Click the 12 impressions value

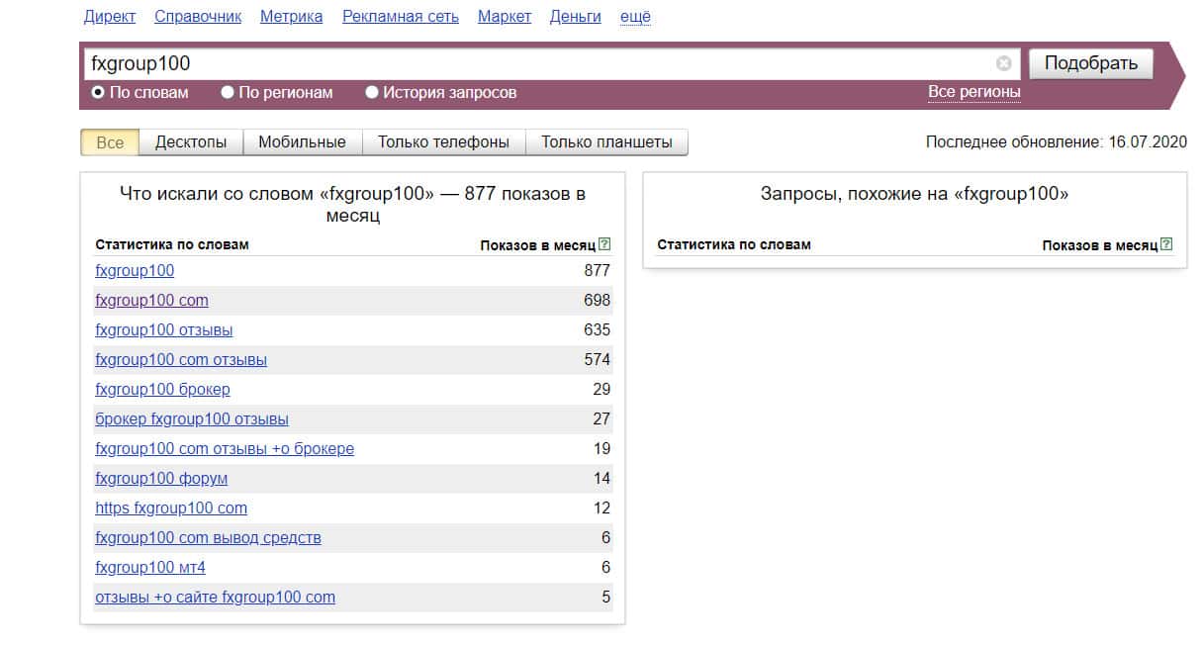[x=601, y=508]
